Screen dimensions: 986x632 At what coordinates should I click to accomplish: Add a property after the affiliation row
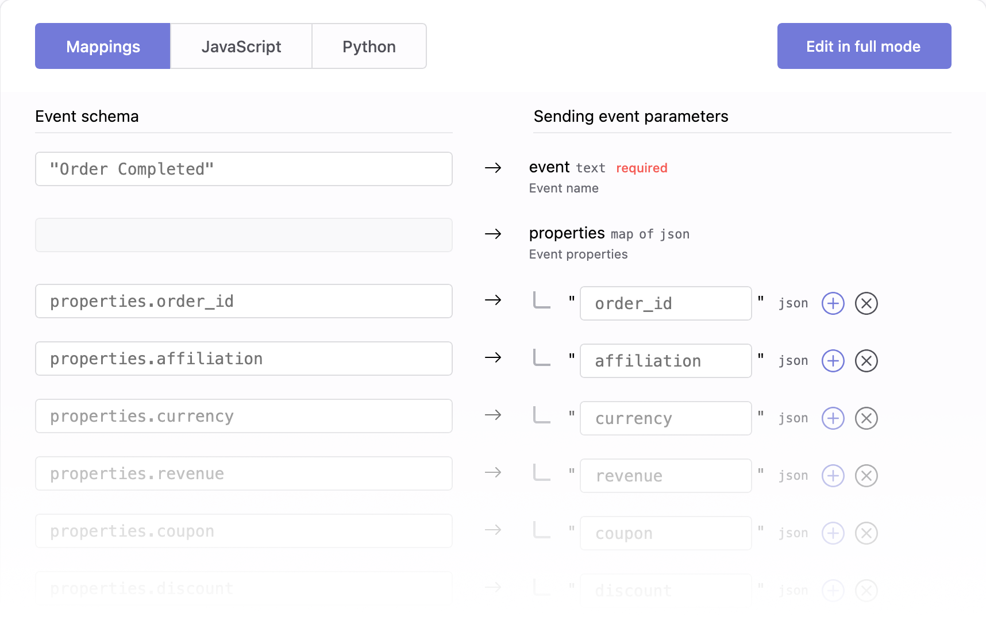click(833, 361)
